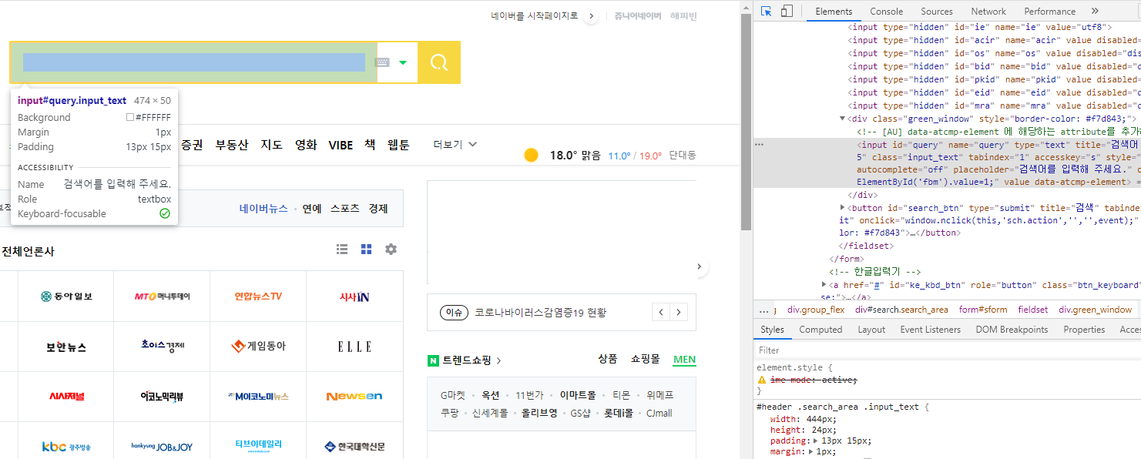
Task: Switch to the Sources tab
Action: coord(937,12)
